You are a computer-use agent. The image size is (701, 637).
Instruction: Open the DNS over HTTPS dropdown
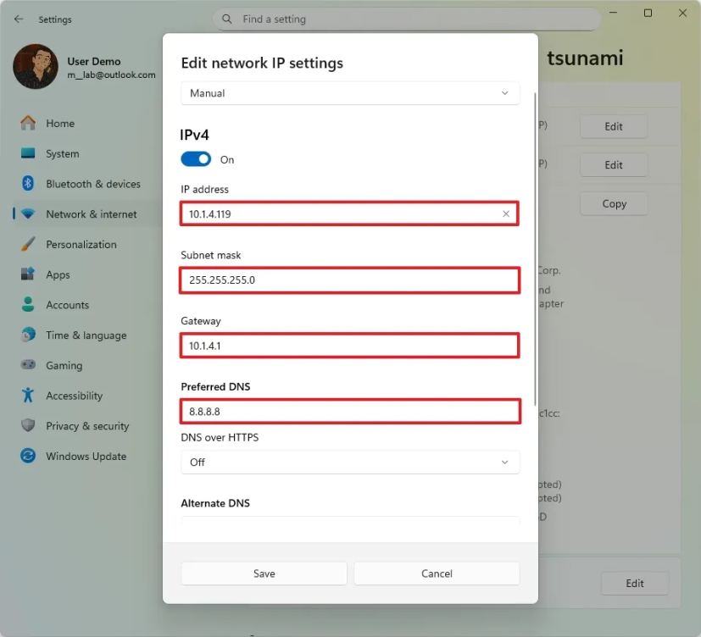tap(350, 463)
